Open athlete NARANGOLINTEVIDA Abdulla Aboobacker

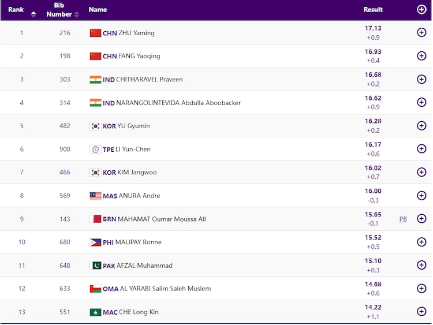179,103
